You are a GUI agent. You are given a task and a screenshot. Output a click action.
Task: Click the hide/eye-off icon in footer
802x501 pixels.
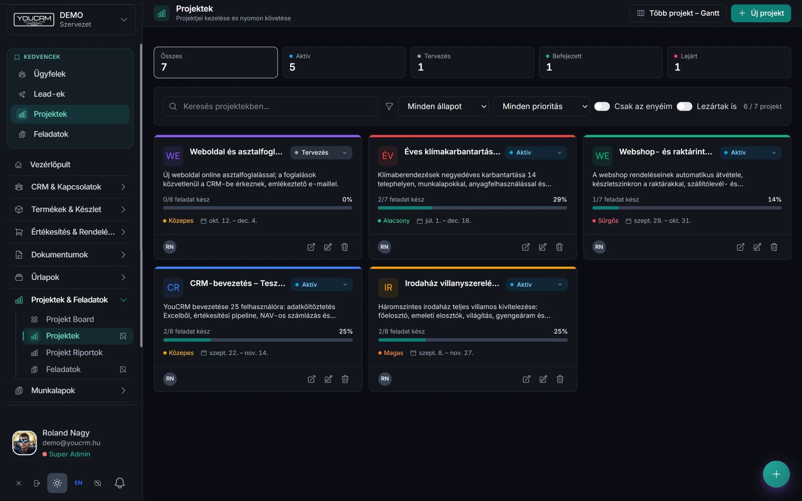pyautogui.click(x=98, y=483)
